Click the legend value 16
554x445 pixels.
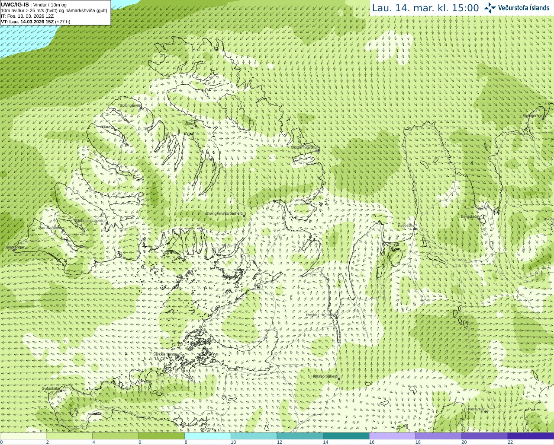click(372, 442)
